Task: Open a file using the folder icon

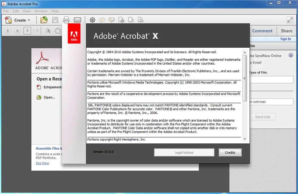Action: [44, 20]
